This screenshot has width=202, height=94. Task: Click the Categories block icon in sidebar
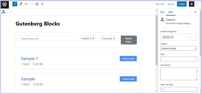pos(162,20)
